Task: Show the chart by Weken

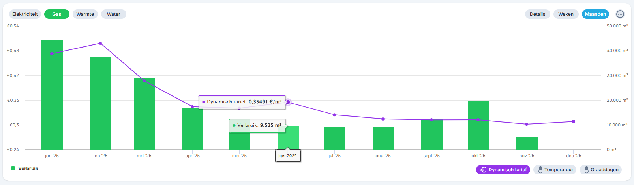Action: [566, 14]
